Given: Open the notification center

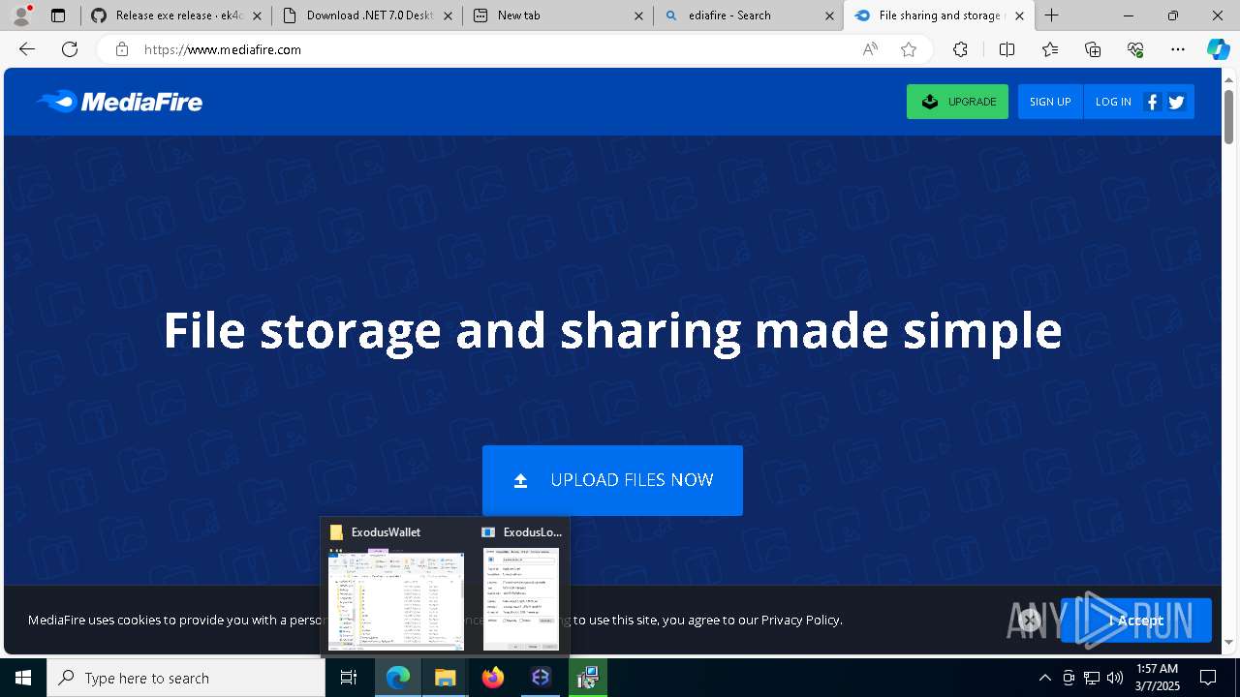Looking at the screenshot, I should click(x=1209, y=678).
